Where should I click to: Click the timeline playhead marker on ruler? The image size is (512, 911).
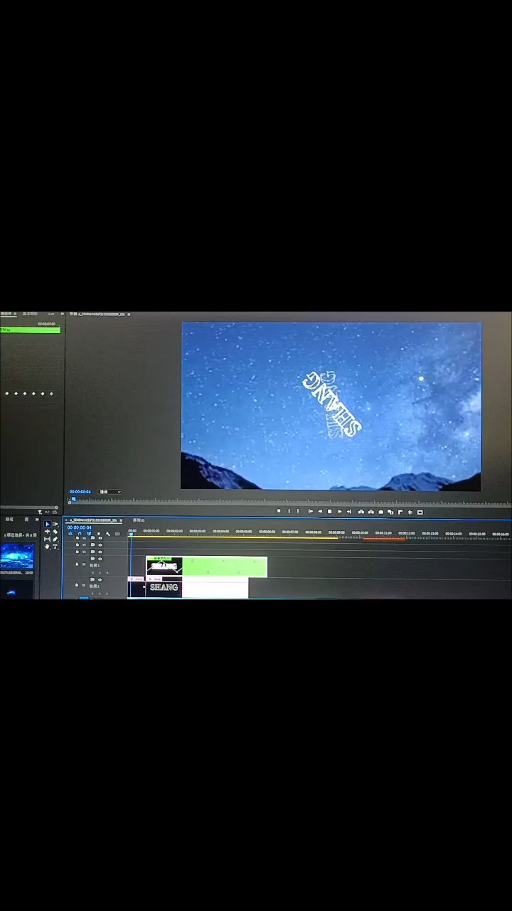[x=132, y=532]
